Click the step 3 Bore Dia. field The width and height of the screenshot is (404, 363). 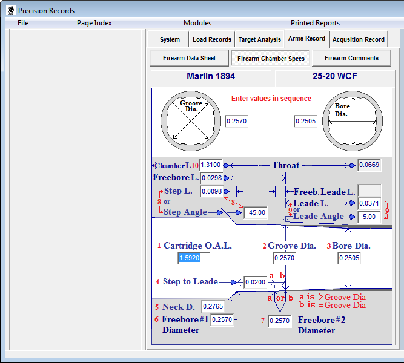pyautogui.click(x=349, y=258)
